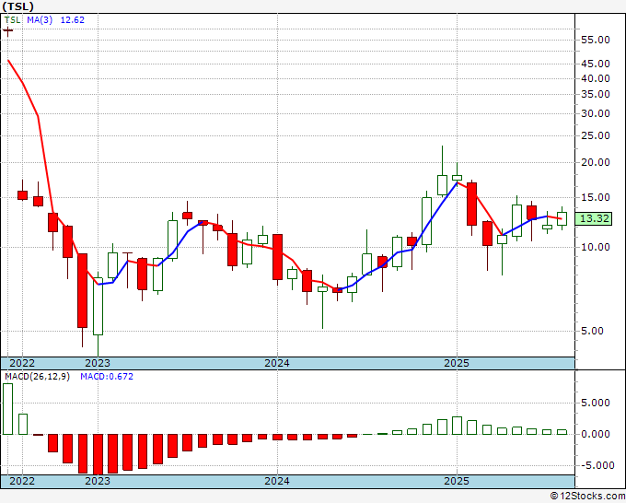
Task: Click the 10.00 price axis label
Action: click(596, 247)
